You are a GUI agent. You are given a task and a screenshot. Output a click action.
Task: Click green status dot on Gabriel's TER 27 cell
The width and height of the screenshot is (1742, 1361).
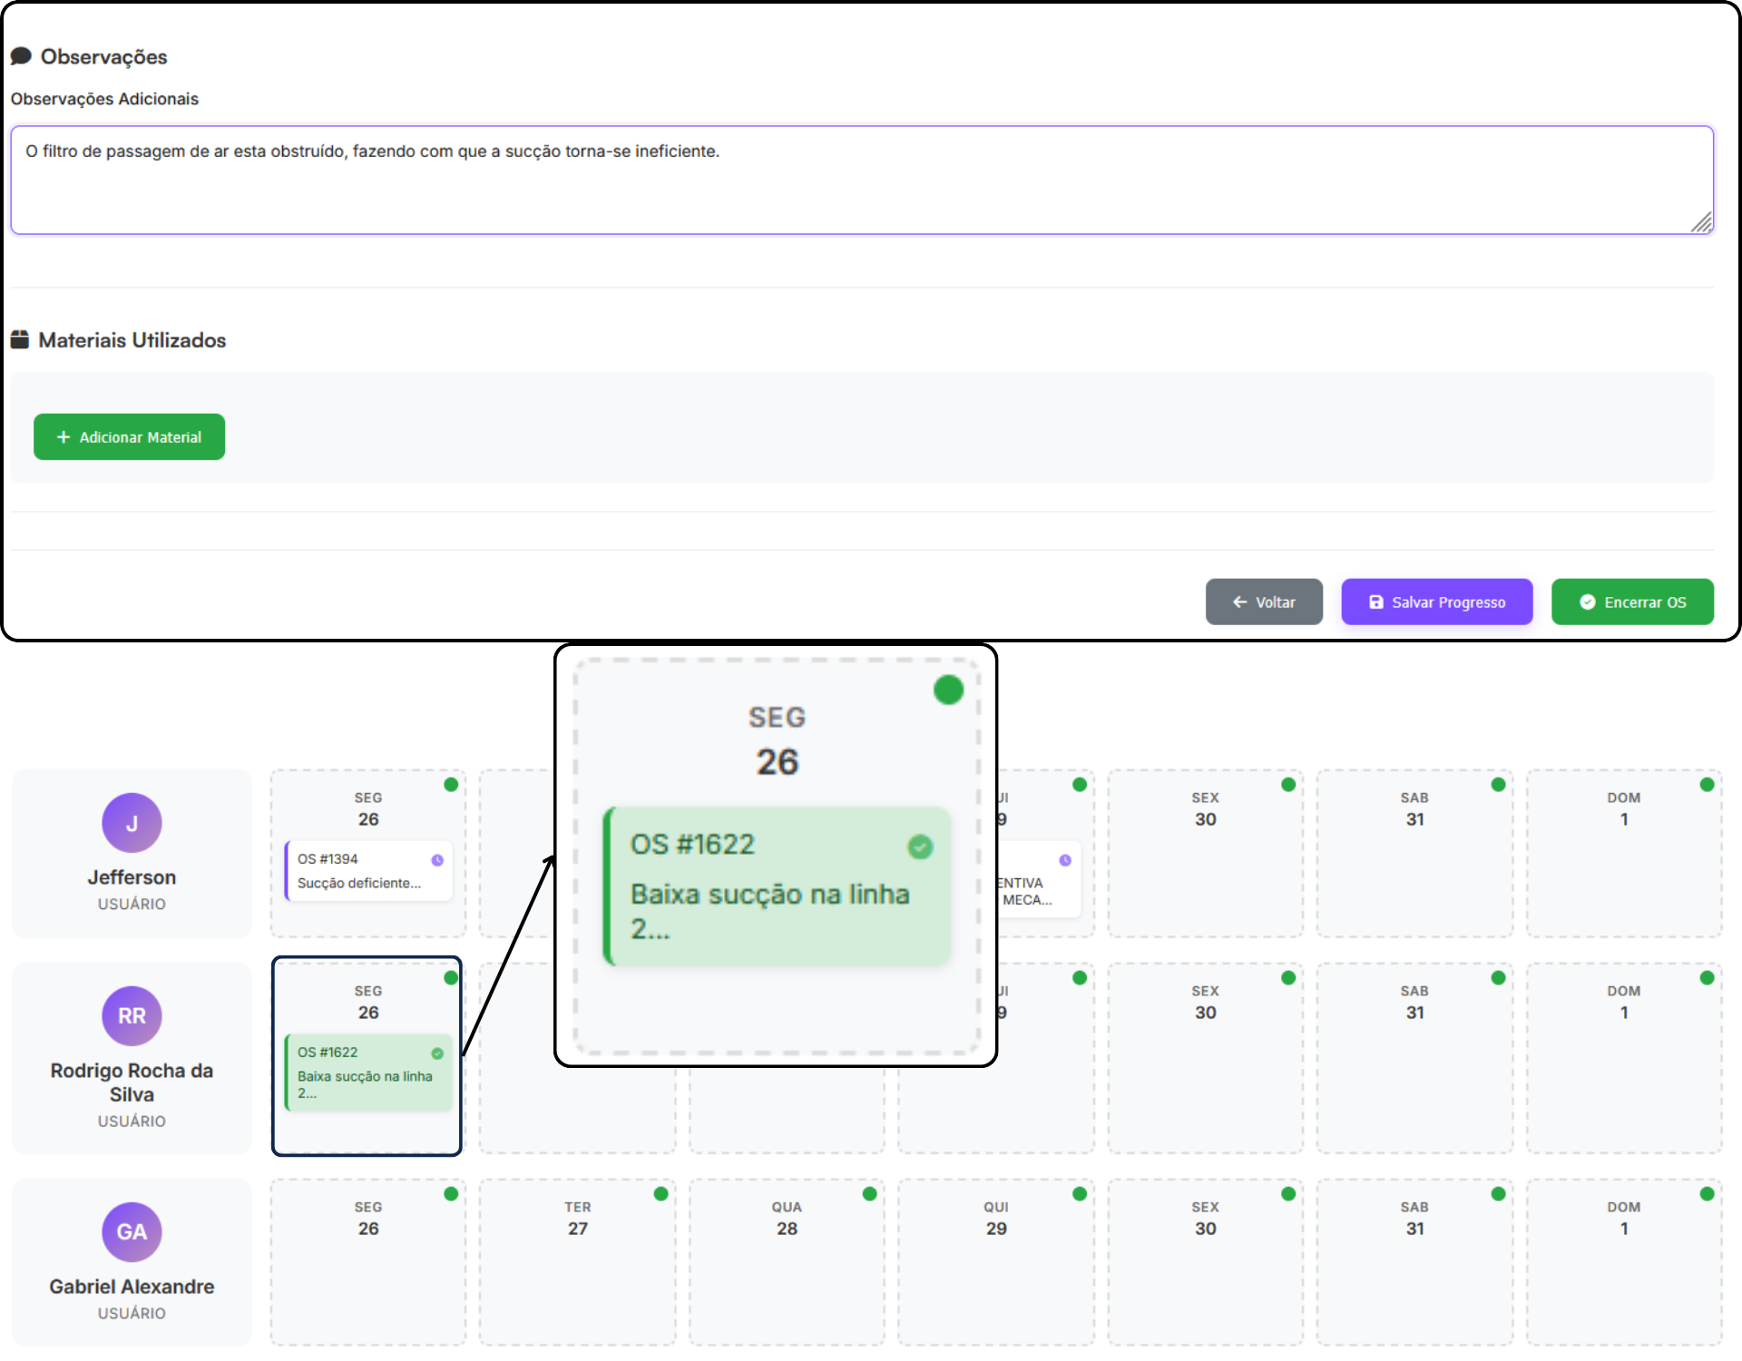(661, 1194)
